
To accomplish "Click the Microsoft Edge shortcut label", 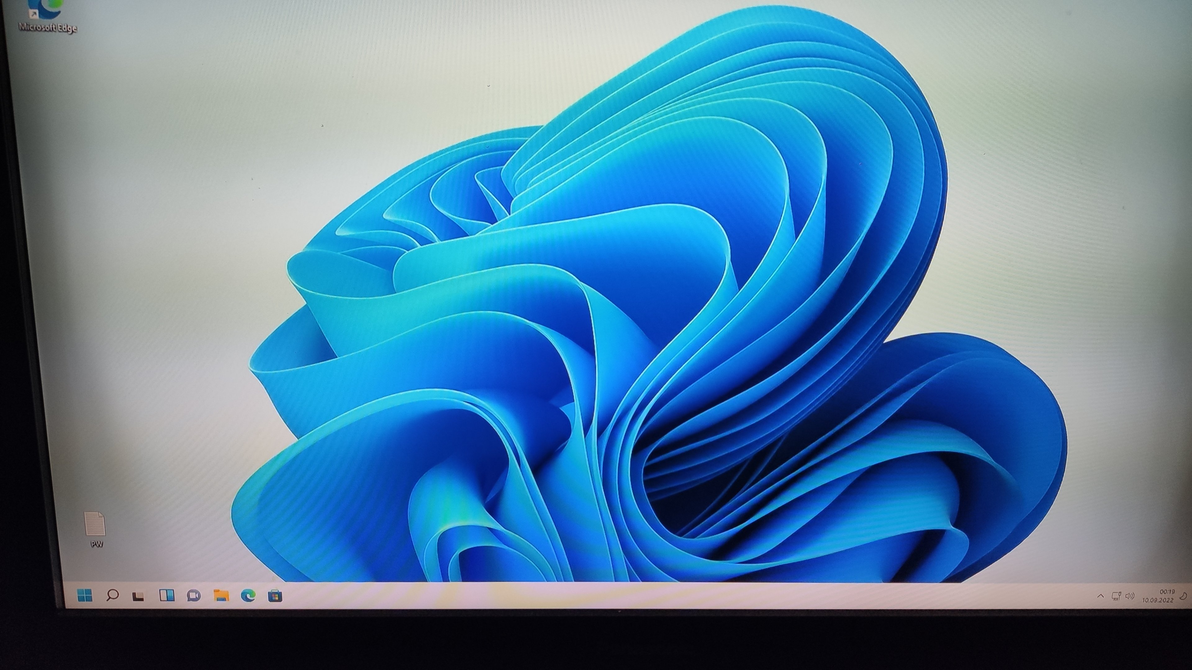I will (x=48, y=27).
